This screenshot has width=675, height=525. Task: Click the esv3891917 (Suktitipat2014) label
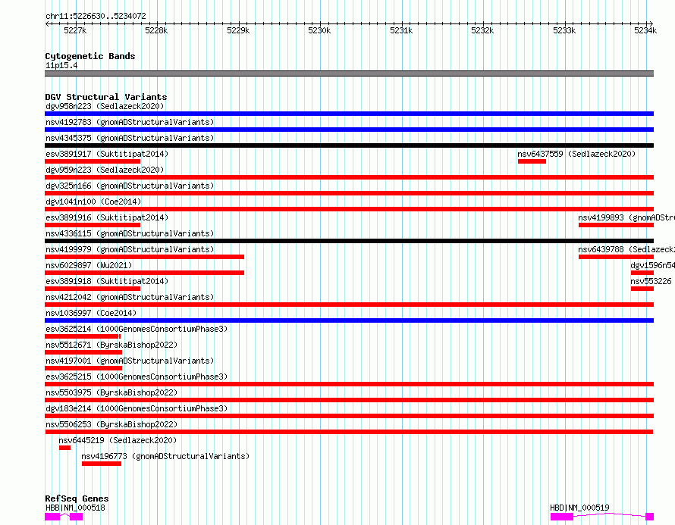pos(107,154)
